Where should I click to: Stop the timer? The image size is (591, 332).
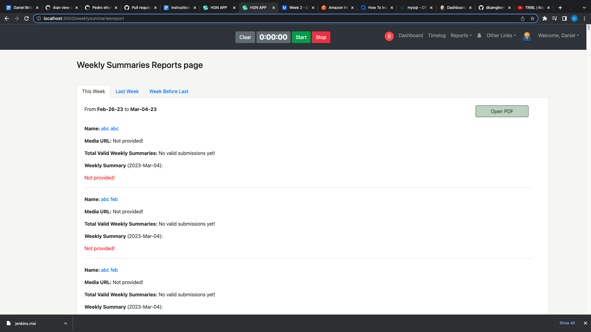(x=321, y=37)
